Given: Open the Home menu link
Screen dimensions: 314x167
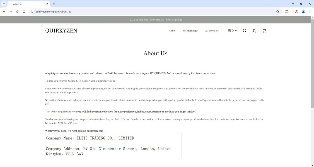Looking at the screenshot, I should [172, 31].
